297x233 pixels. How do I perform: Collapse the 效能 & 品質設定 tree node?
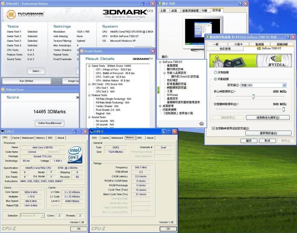click(x=164, y=73)
